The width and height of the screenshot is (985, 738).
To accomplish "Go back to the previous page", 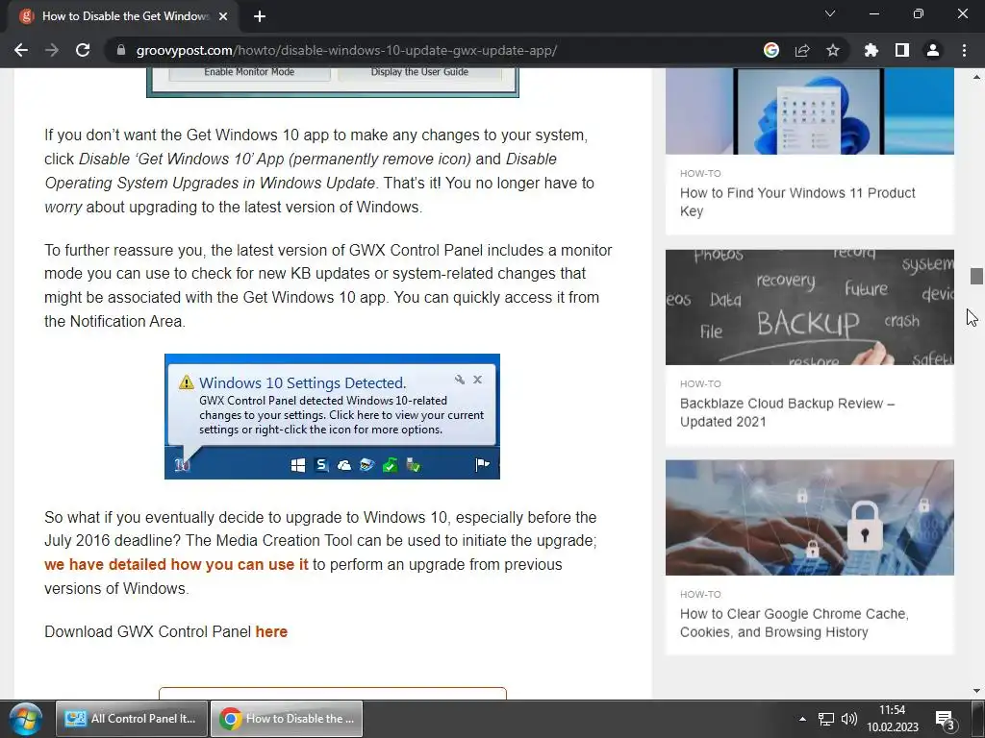I will pyautogui.click(x=21, y=50).
